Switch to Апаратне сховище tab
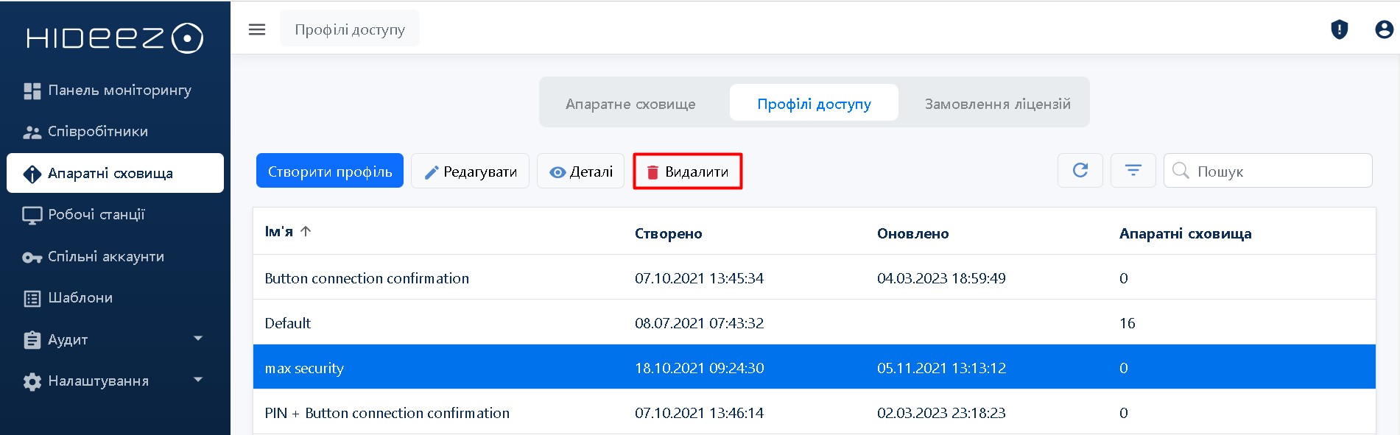This screenshot has height=435, width=1400. pos(630,104)
